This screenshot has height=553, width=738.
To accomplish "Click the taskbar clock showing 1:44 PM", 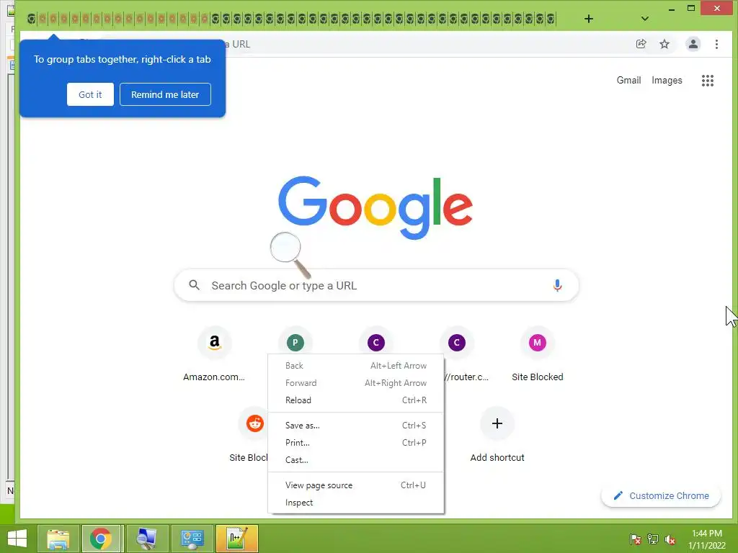I will tap(706, 539).
